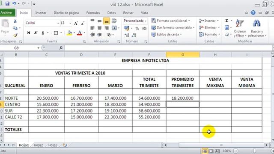Apply thousands separator (000) style
The width and height of the screenshot is (274, 154).
pyautogui.click(x=144, y=28)
